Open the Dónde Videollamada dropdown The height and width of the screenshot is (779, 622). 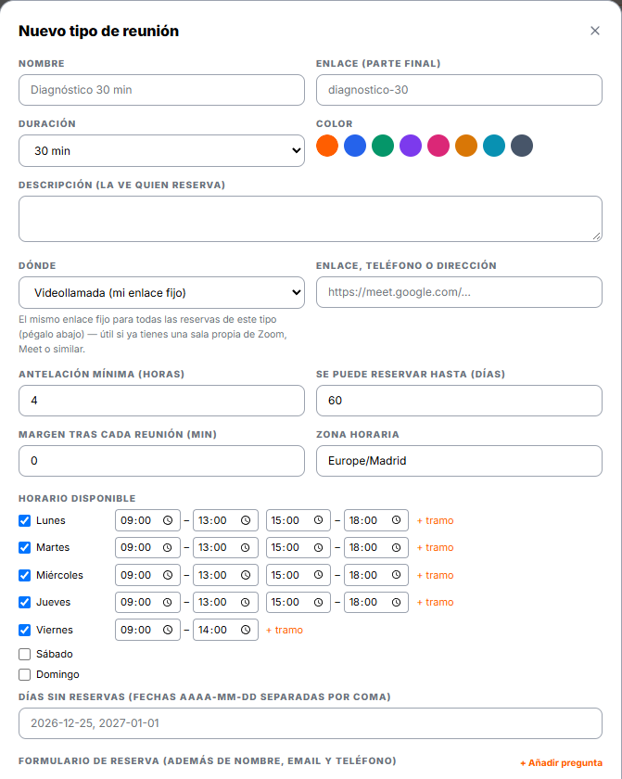click(x=161, y=293)
